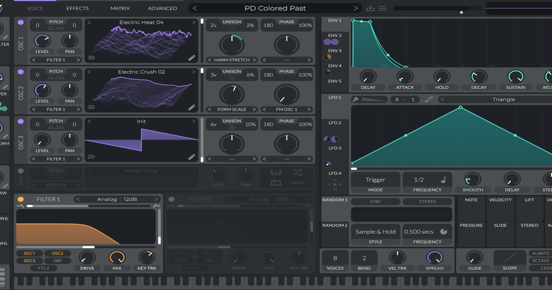
Task: Click the LFO Trigger mode button
Action: [375, 180]
